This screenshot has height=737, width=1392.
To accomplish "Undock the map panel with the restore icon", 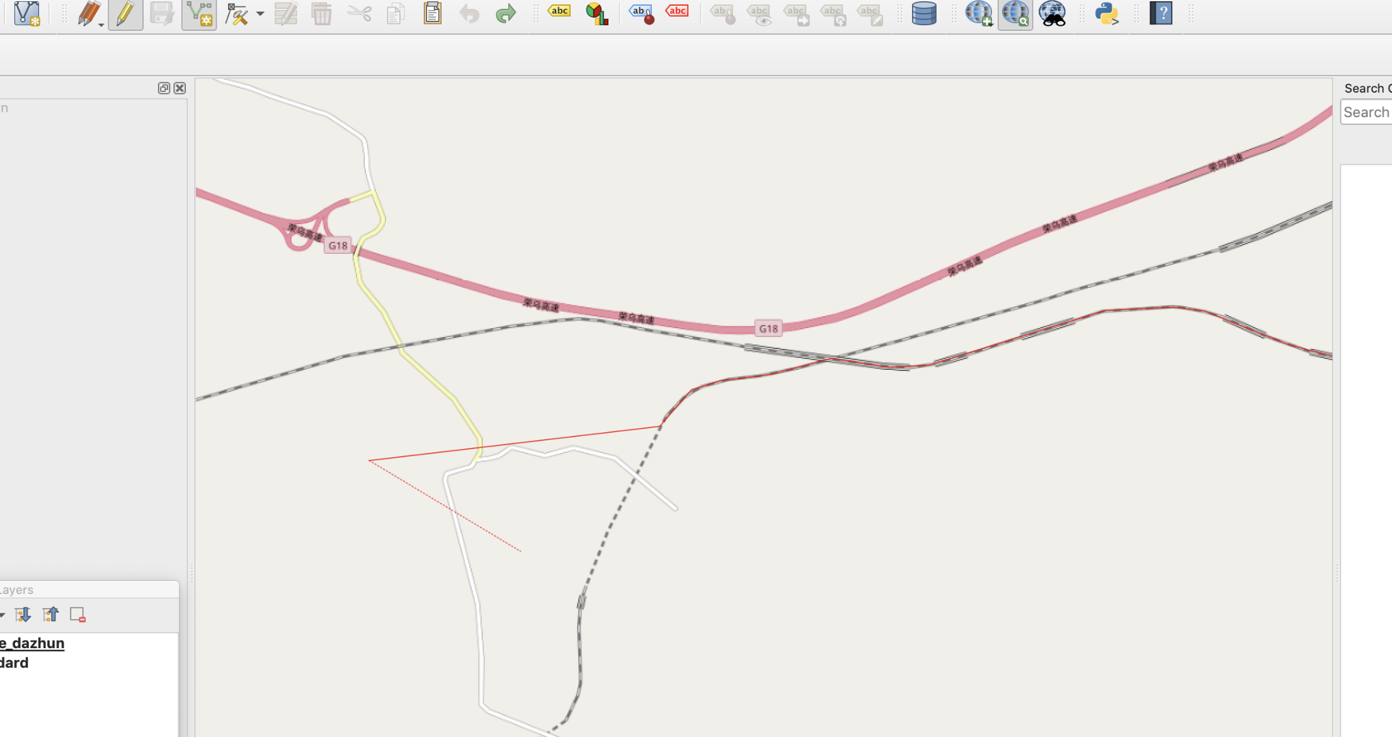I will pyautogui.click(x=163, y=88).
